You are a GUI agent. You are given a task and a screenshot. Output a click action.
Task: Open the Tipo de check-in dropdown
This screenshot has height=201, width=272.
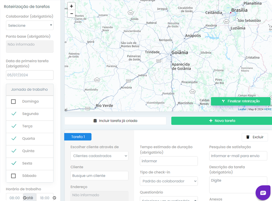pos(168,181)
